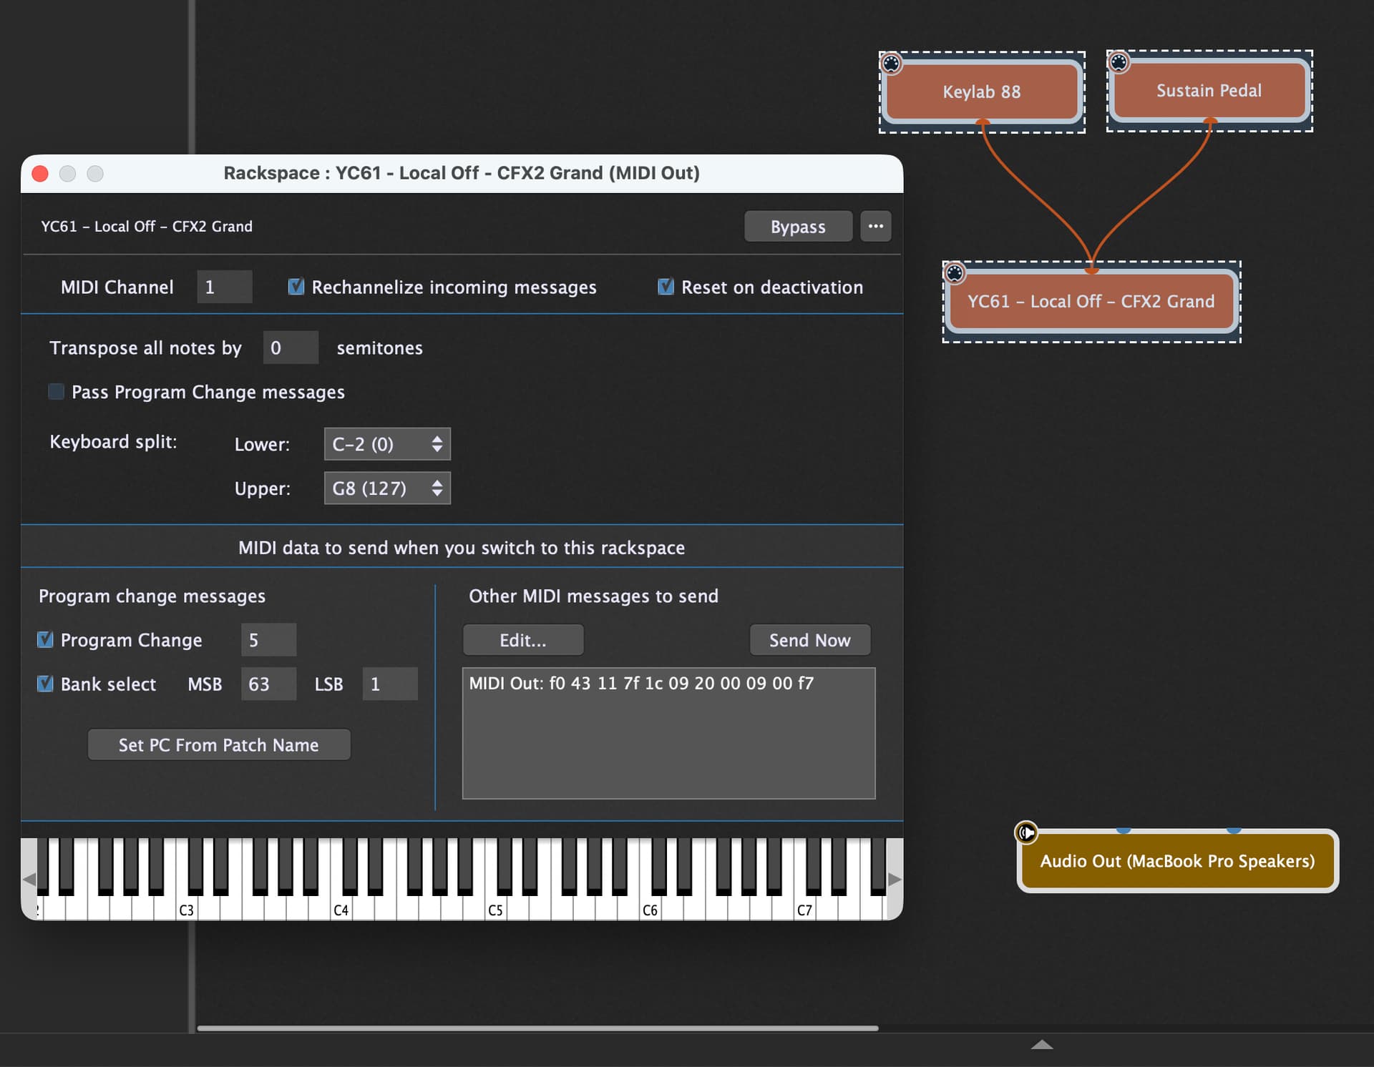Click the Send Now button
The height and width of the screenshot is (1067, 1374).
pyautogui.click(x=809, y=640)
